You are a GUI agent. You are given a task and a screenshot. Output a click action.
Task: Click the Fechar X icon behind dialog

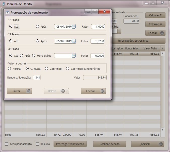pyautogui.click(x=162, y=33)
